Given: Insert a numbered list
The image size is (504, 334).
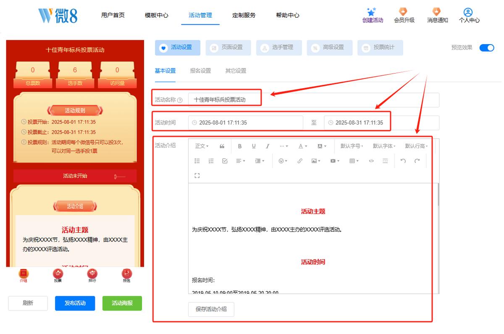Looking at the screenshot, I should click(x=211, y=161).
